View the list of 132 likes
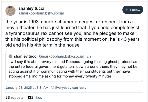Image resolution: width=148 pixels, height=102 pixels. click(35, 97)
